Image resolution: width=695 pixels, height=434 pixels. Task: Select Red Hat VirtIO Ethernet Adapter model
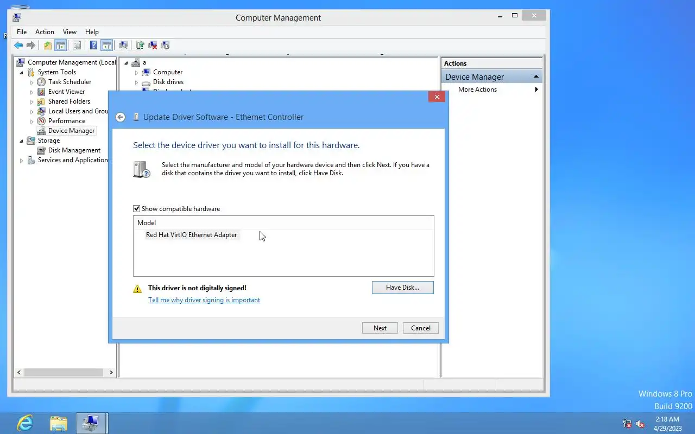191,235
